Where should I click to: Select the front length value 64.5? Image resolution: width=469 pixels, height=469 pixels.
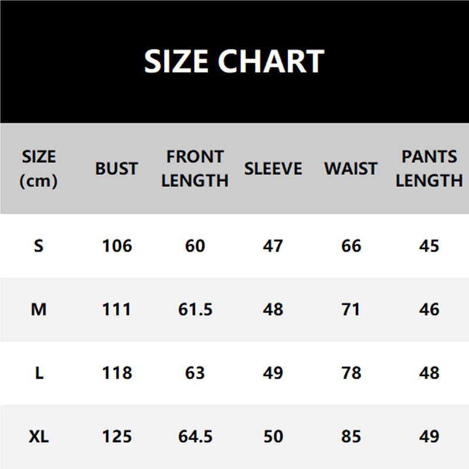(195, 437)
